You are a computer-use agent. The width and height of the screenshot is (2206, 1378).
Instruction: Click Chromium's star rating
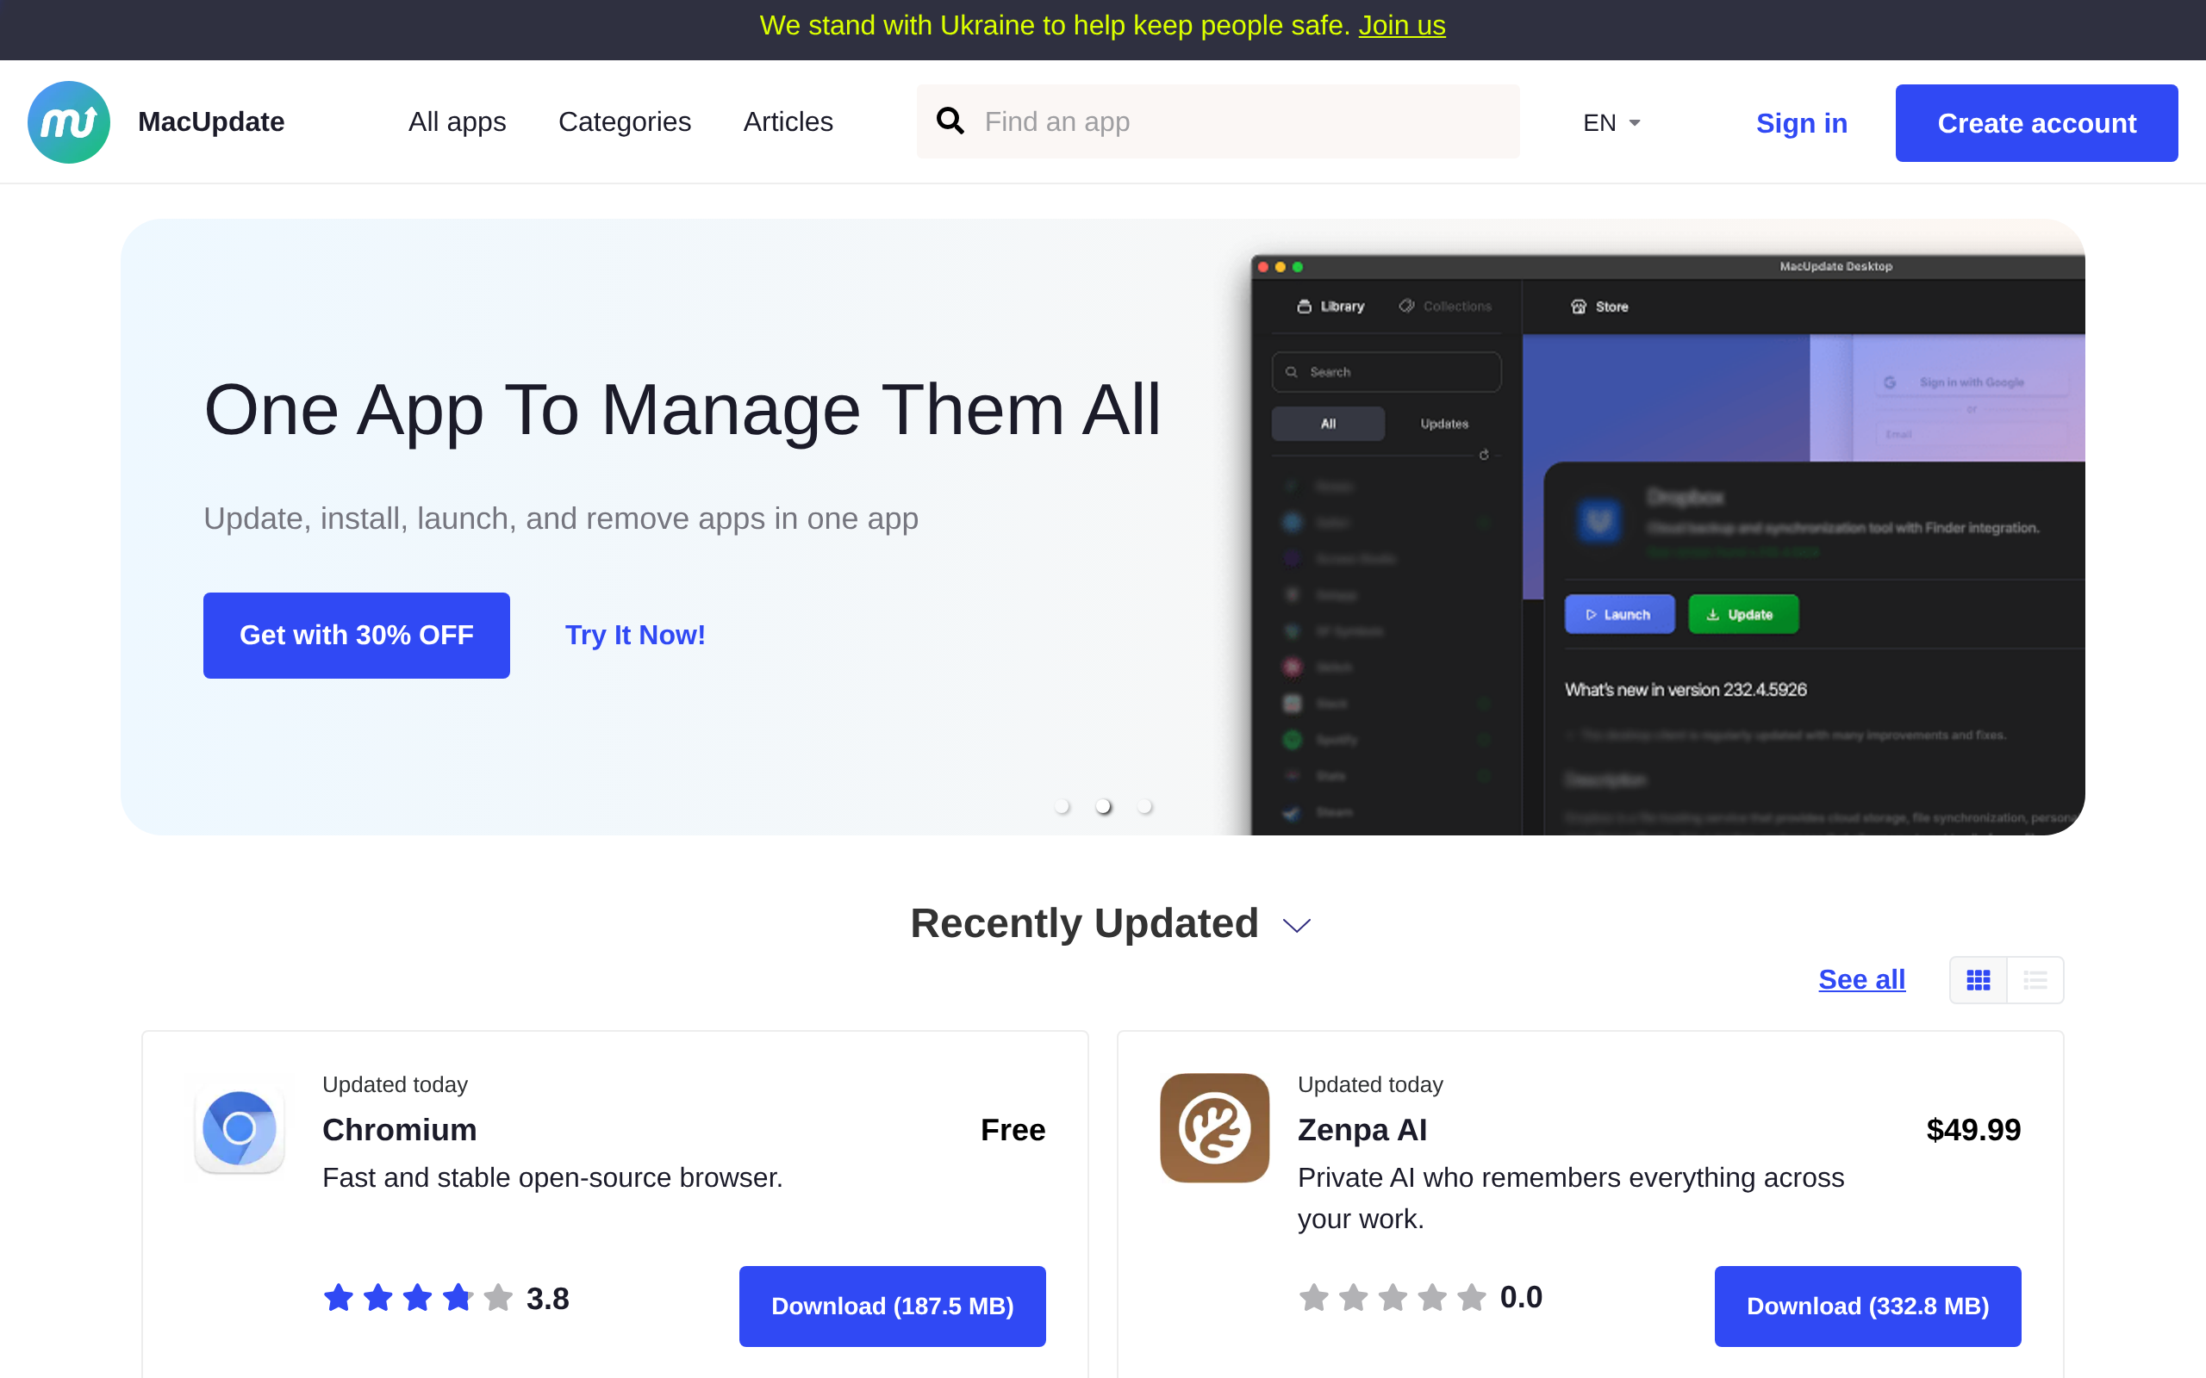[x=419, y=1297]
